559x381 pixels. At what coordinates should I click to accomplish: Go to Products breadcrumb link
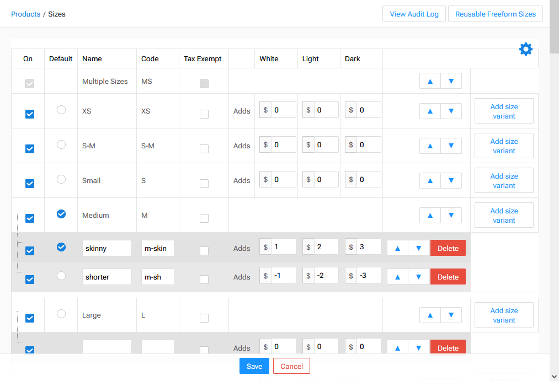25,14
